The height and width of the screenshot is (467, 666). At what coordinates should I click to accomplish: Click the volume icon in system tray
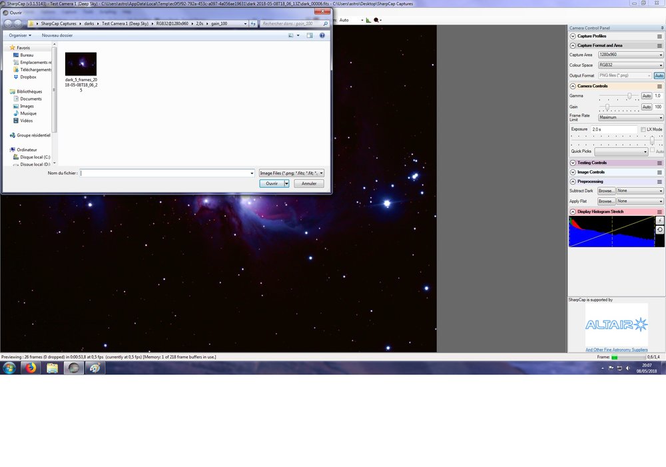[x=628, y=368]
